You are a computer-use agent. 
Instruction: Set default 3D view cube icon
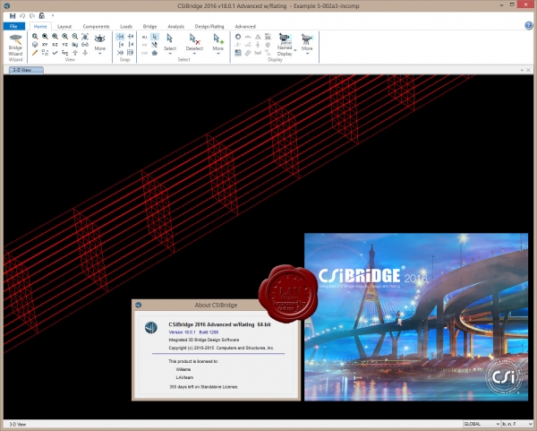35,45
